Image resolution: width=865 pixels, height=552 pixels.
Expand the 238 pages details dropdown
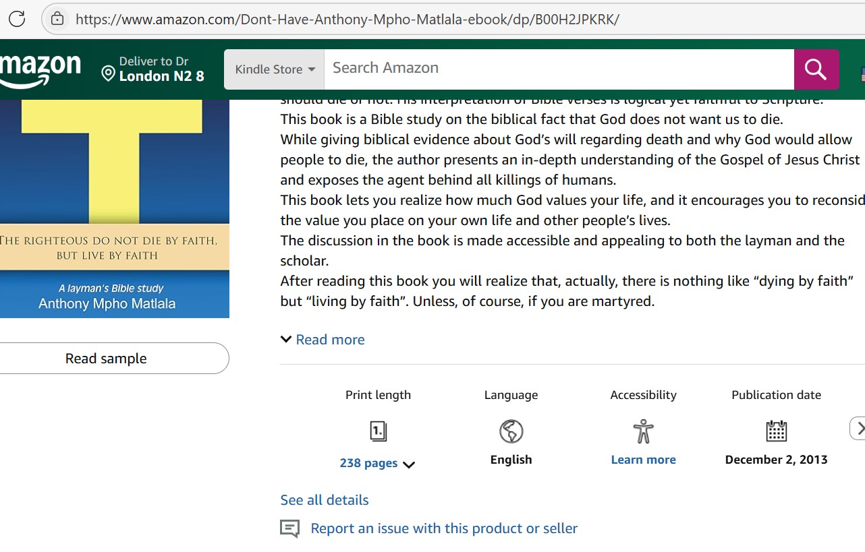pyautogui.click(x=377, y=464)
